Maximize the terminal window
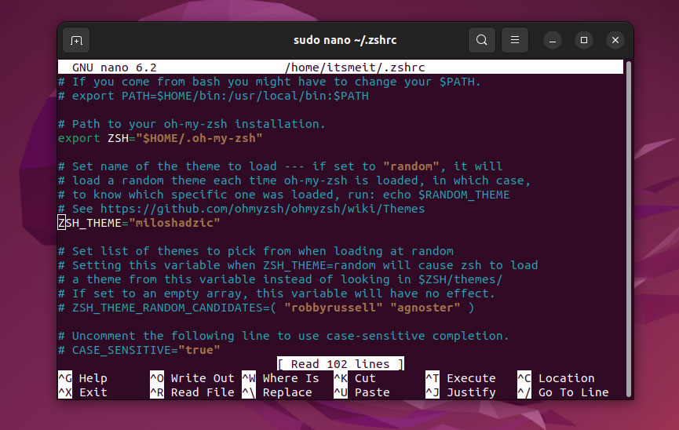Image resolution: width=679 pixels, height=430 pixels. point(584,40)
